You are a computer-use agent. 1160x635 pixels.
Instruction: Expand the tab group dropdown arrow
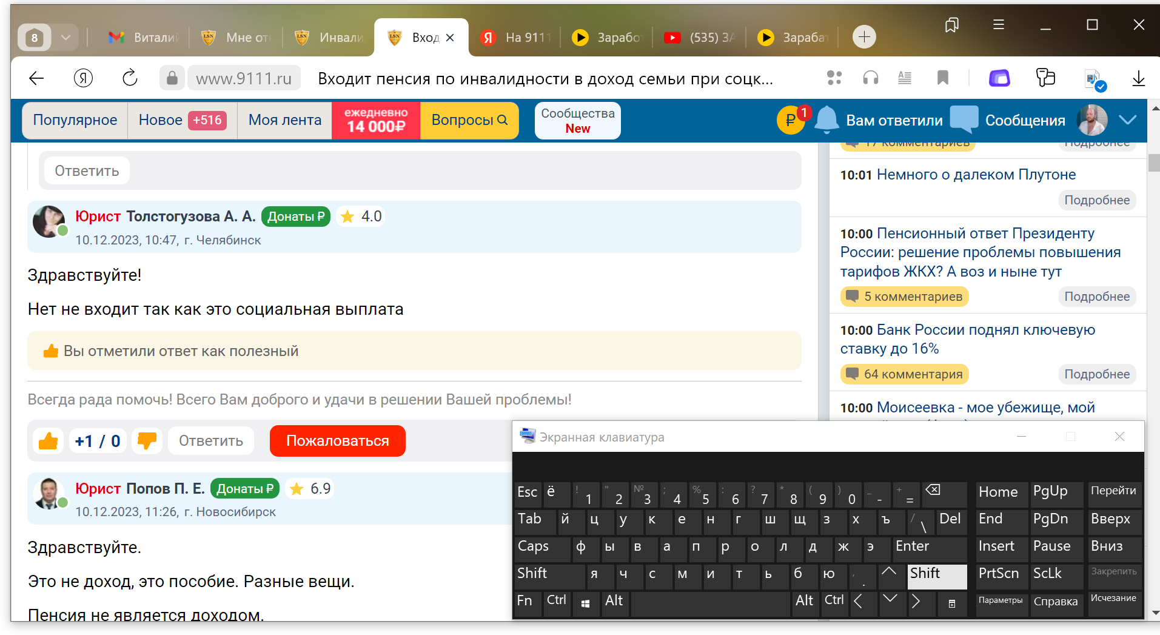[x=65, y=38]
